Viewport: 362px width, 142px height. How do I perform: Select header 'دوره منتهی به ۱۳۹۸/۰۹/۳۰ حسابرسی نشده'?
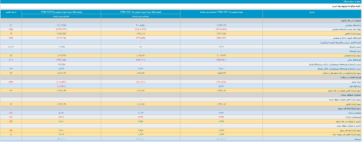pos(221,12)
